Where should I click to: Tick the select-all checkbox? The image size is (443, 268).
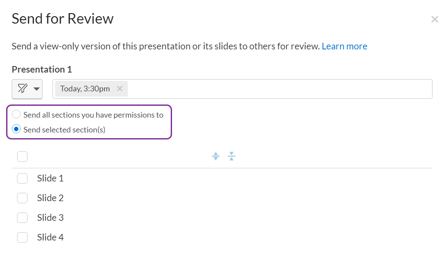click(22, 157)
